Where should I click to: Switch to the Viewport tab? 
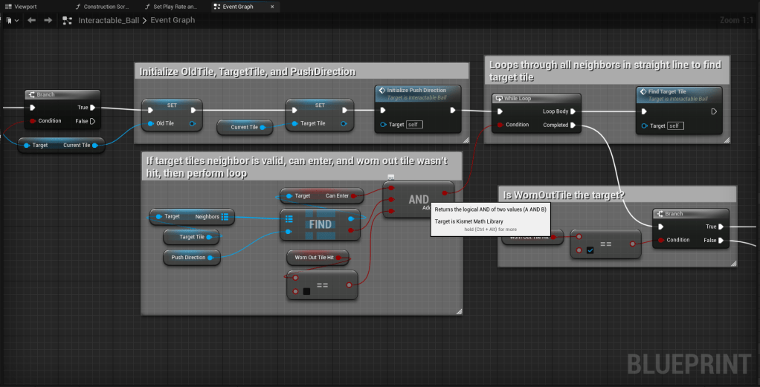tap(25, 7)
